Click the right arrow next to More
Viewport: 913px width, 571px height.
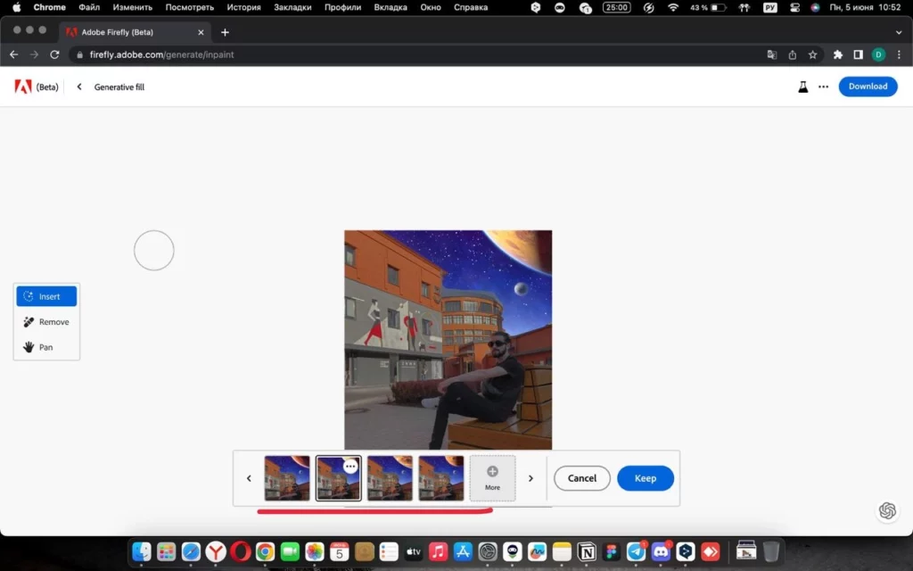[531, 478]
